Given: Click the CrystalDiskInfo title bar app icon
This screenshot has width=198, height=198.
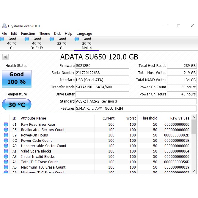Looking at the screenshot, I should click(x=4, y=26).
